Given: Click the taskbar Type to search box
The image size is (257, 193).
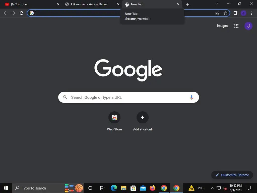Looking at the screenshot, I should point(48,188).
